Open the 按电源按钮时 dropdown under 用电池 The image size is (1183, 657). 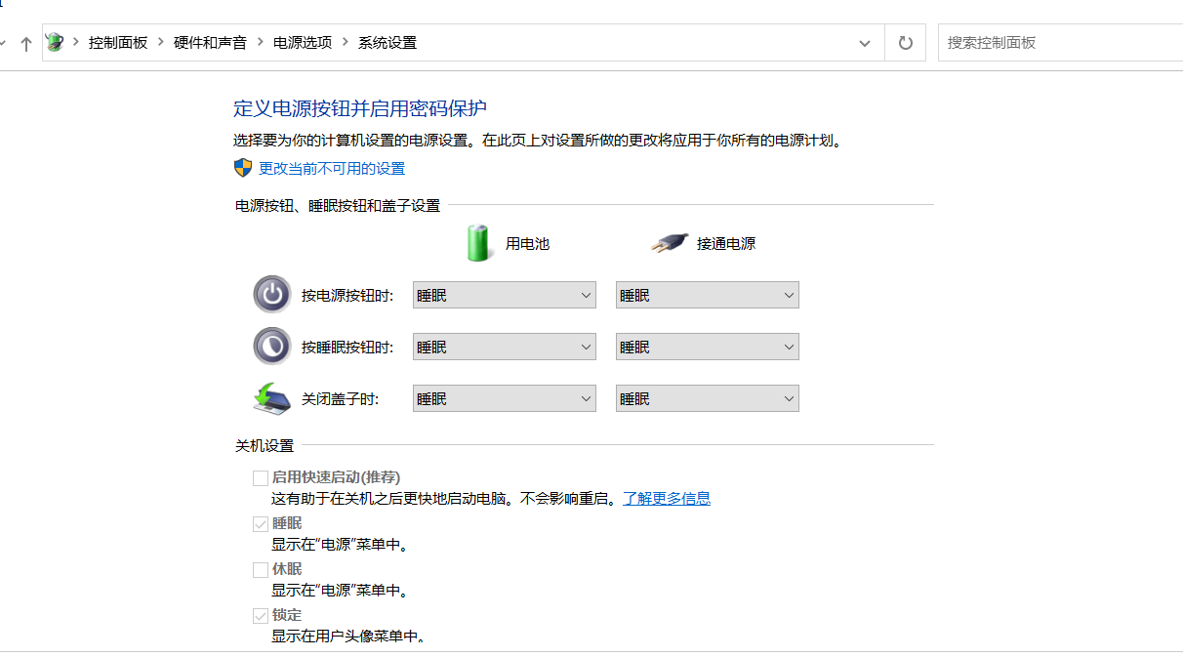(505, 295)
